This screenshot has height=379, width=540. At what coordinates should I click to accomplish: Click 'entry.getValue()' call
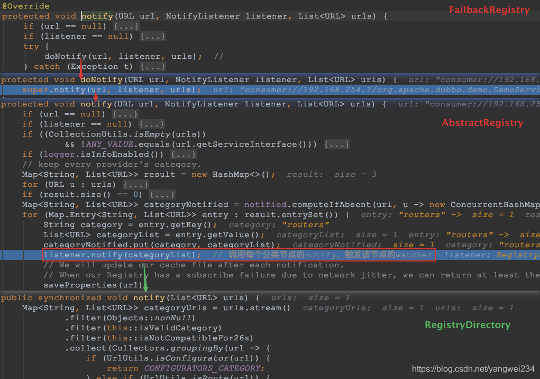click(x=217, y=234)
